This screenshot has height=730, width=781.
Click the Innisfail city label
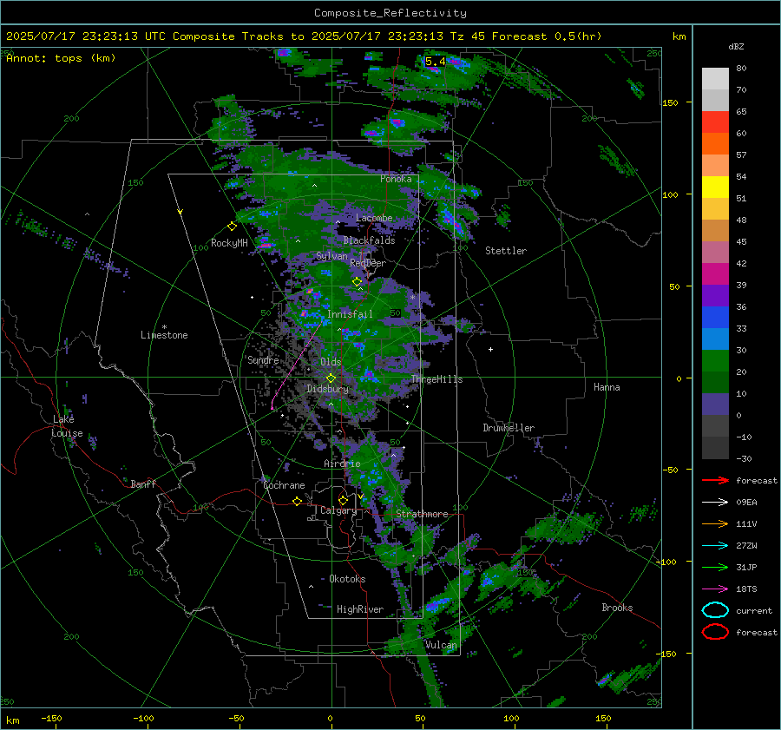350,314
